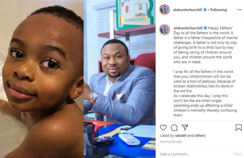Click the child's photo on left

click(x=42, y=79)
